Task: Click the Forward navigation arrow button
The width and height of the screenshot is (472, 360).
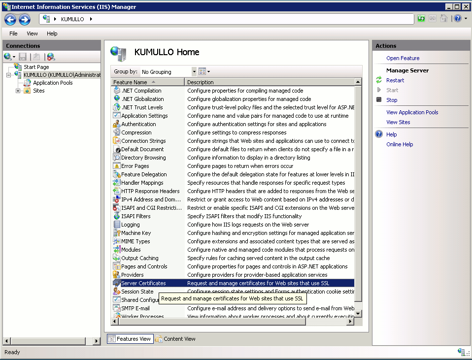Action: point(25,19)
